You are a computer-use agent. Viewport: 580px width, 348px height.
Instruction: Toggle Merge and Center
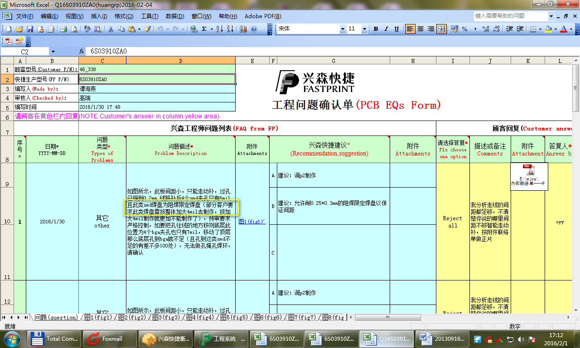[441, 29]
